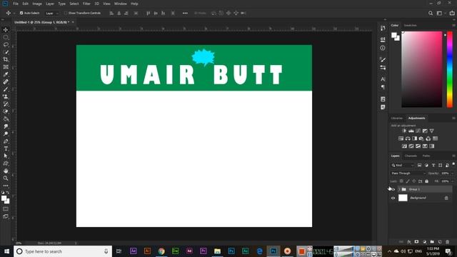Screen dimensions: 457x257
Task: Delete layer with the trash icon
Action: click(448, 242)
